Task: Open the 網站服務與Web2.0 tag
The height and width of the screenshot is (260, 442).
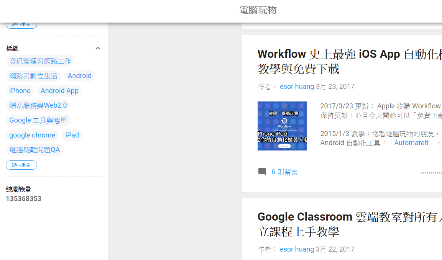Action: tap(38, 105)
